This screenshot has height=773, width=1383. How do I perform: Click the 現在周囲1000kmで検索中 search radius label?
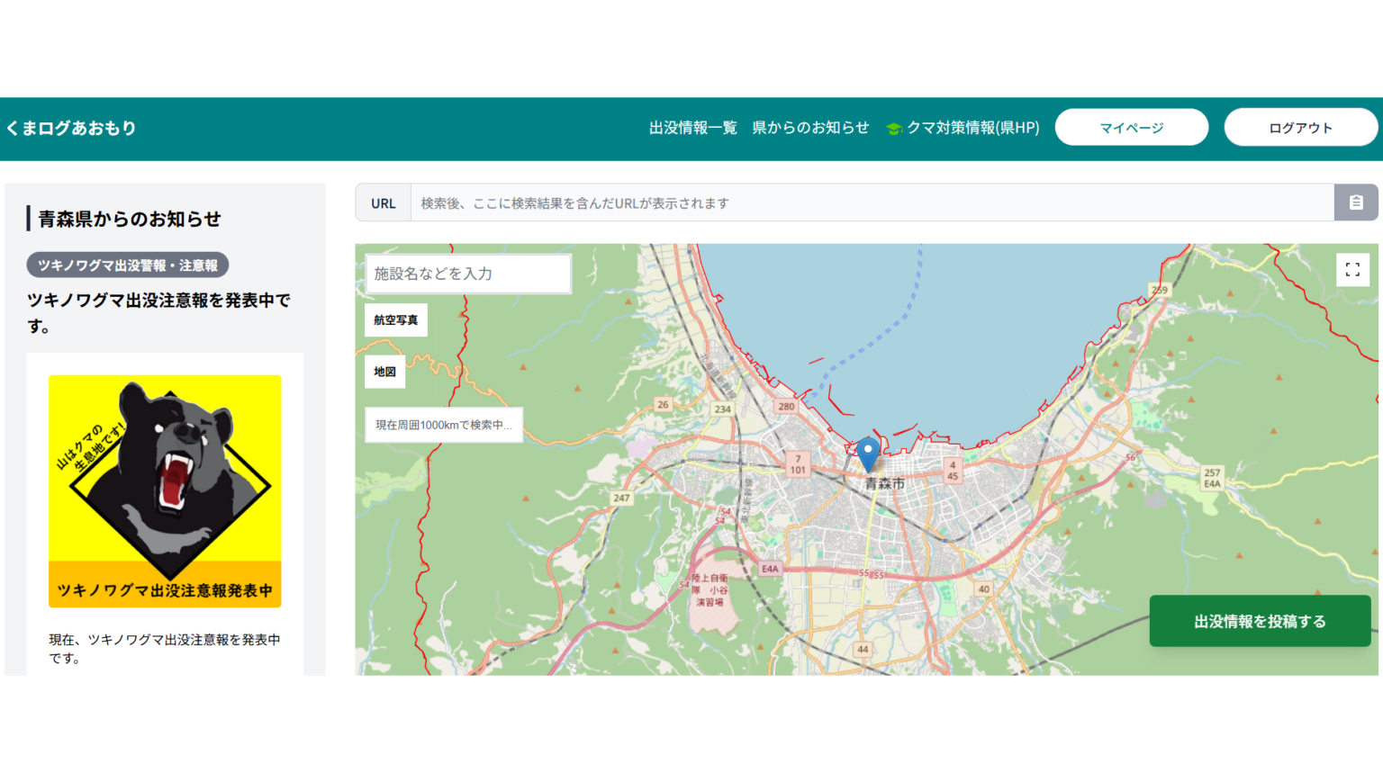tap(444, 425)
